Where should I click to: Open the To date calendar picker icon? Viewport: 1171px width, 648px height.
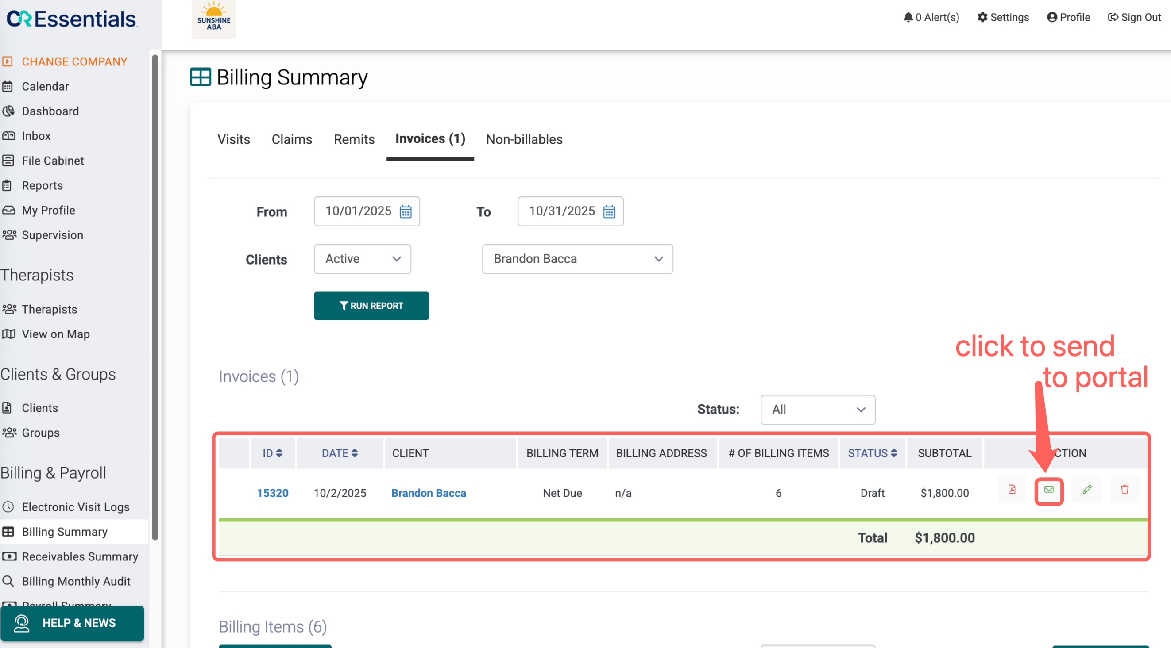(609, 211)
